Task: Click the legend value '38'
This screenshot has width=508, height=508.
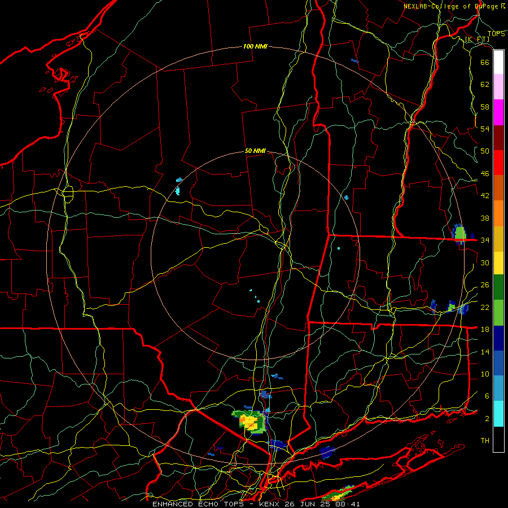Action: click(485, 218)
